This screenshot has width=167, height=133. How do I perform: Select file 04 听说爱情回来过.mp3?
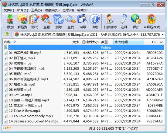click(x=83, y=69)
